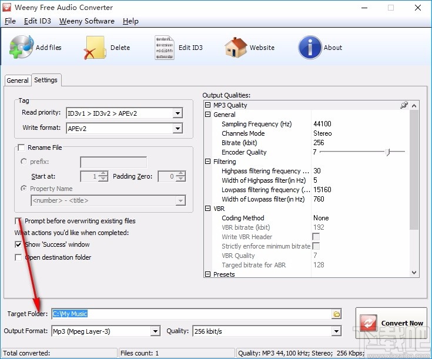The image size is (432, 359).
Task: Open the Property Name pattern dropdown
Action: click(180, 200)
